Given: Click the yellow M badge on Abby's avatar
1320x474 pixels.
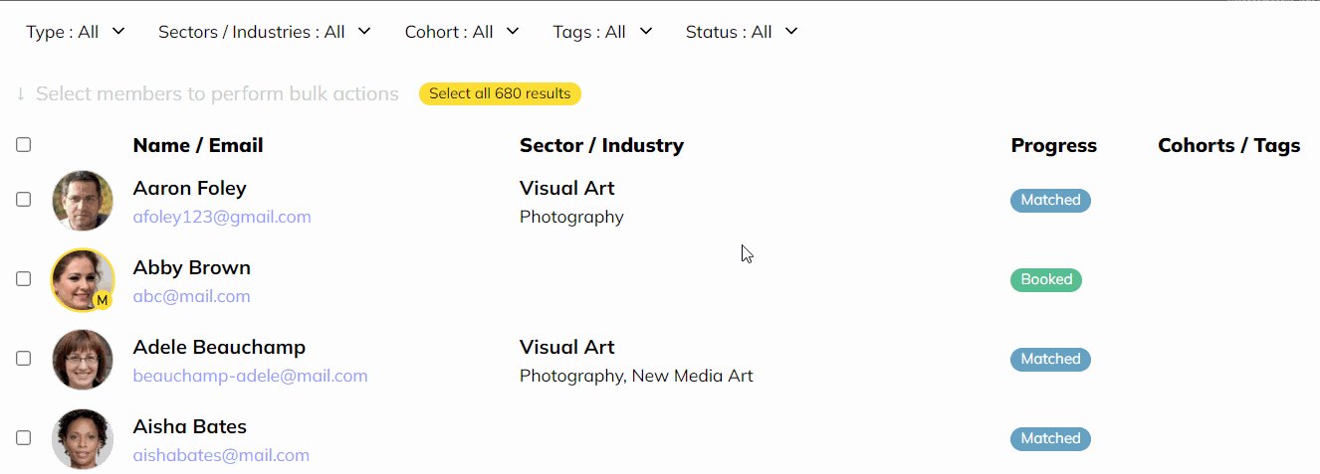Looking at the screenshot, I should pyautogui.click(x=102, y=299).
